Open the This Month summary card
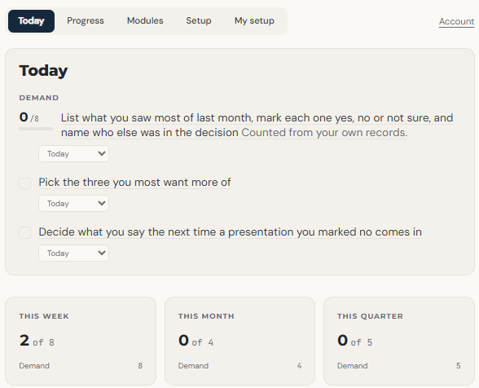The width and height of the screenshot is (479, 388). 239,341
